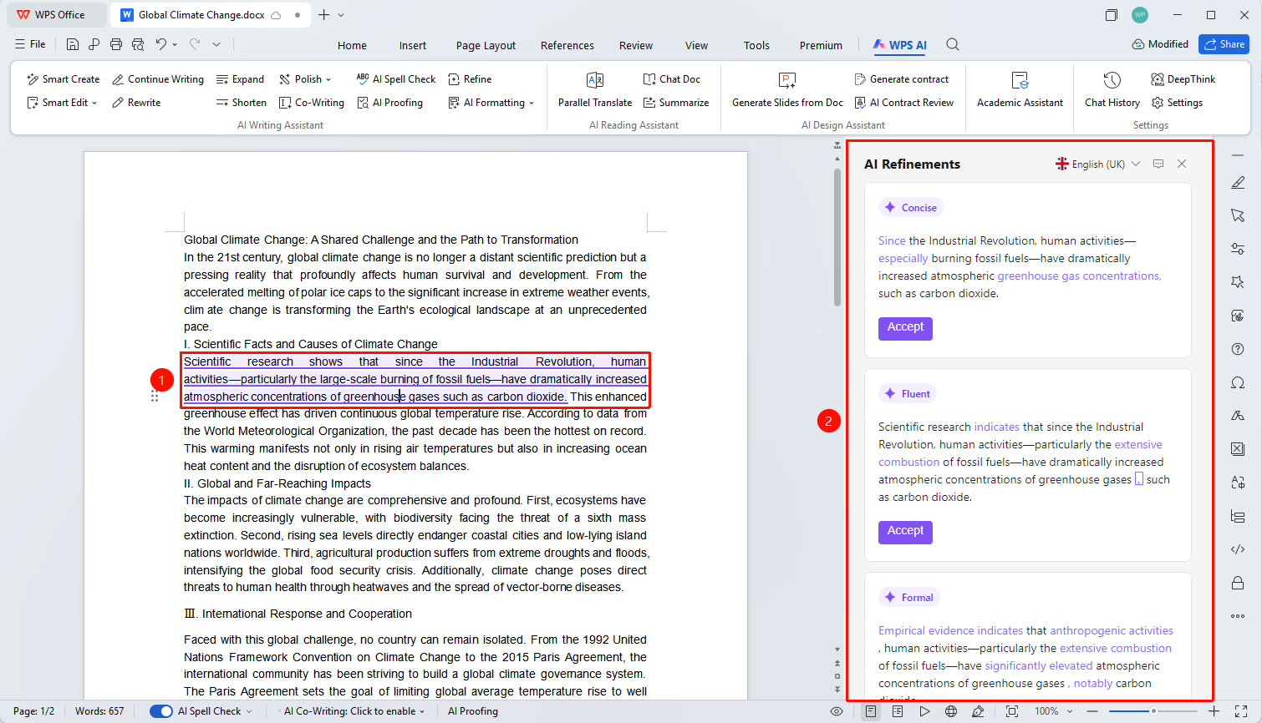Screen dimensions: 1262x723
Task: Summarize the document with AI
Action: [x=675, y=103]
